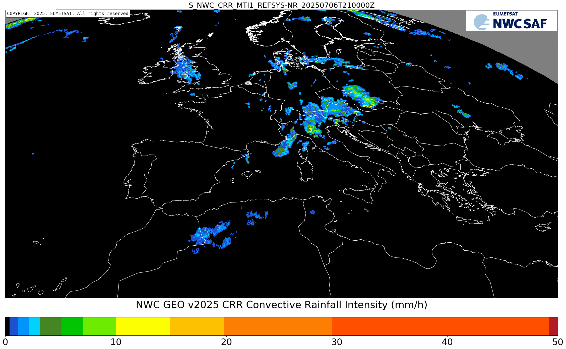This screenshot has height=349, width=566.
Task: Select the black colorbar segment at 0
Action: point(7,326)
